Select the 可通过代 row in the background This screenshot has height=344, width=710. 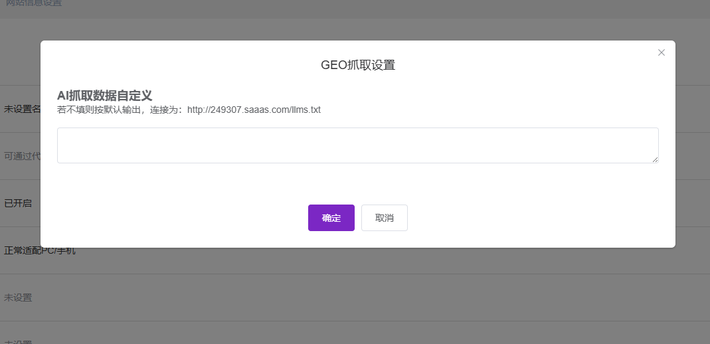[22, 156]
